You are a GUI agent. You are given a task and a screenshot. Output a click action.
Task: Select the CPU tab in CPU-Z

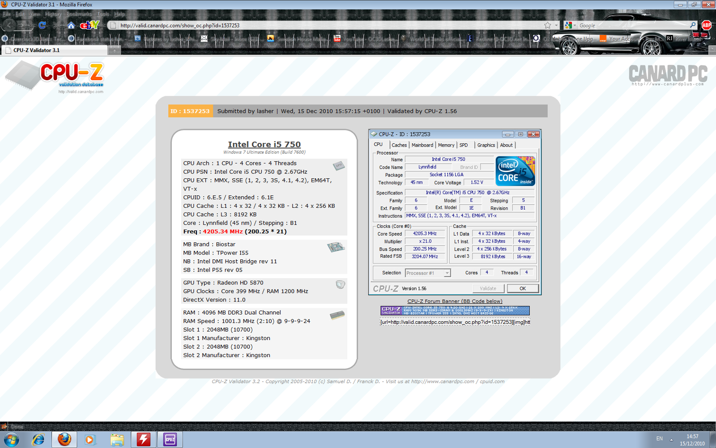[379, 145]
